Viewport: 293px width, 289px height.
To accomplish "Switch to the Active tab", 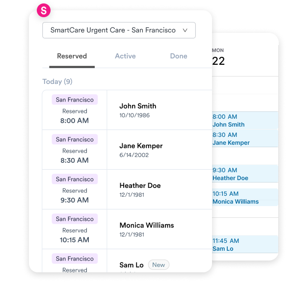I will 125,56.
